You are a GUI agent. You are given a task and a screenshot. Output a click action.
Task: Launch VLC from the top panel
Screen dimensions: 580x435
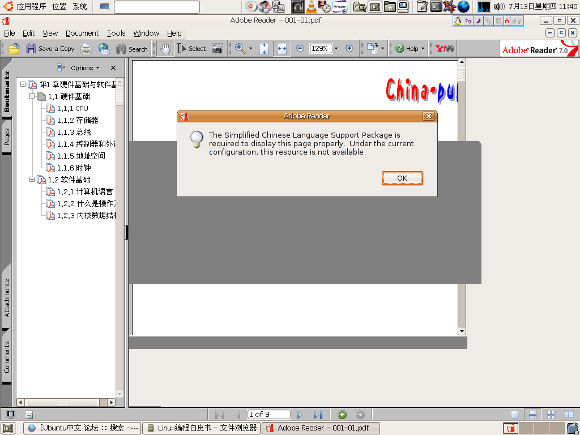[x=312, y=7]
